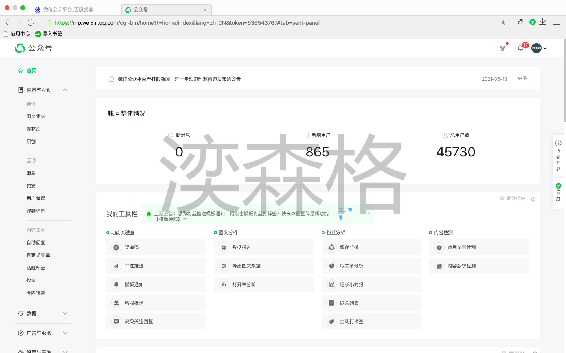
Task: Click the notification bell with badge 17
Action: (x=520, y=48)
